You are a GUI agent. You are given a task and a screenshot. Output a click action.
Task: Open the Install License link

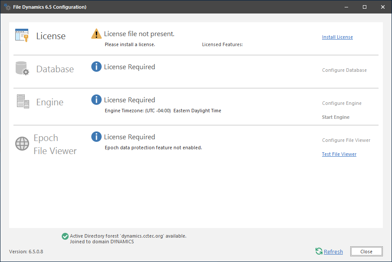[337, 37]
